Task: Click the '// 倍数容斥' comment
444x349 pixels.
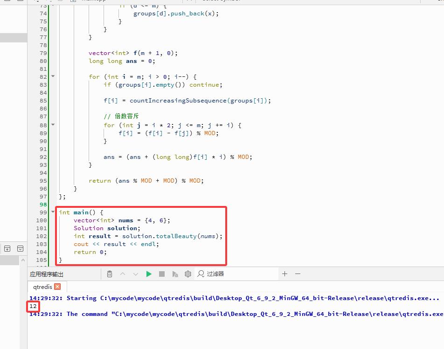Action: click(x=121, y=116)
